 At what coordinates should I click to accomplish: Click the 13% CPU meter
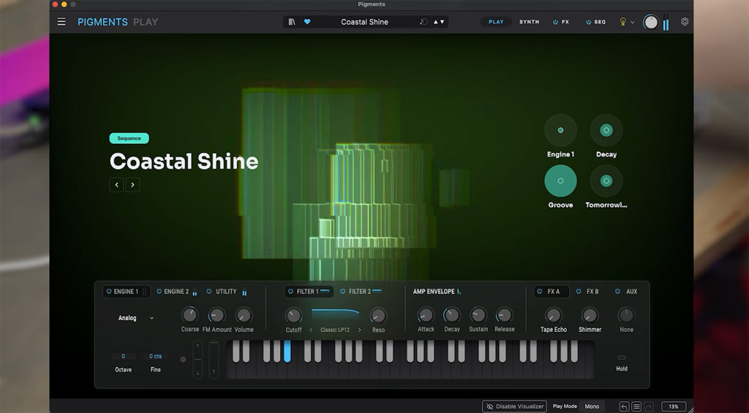674,406
